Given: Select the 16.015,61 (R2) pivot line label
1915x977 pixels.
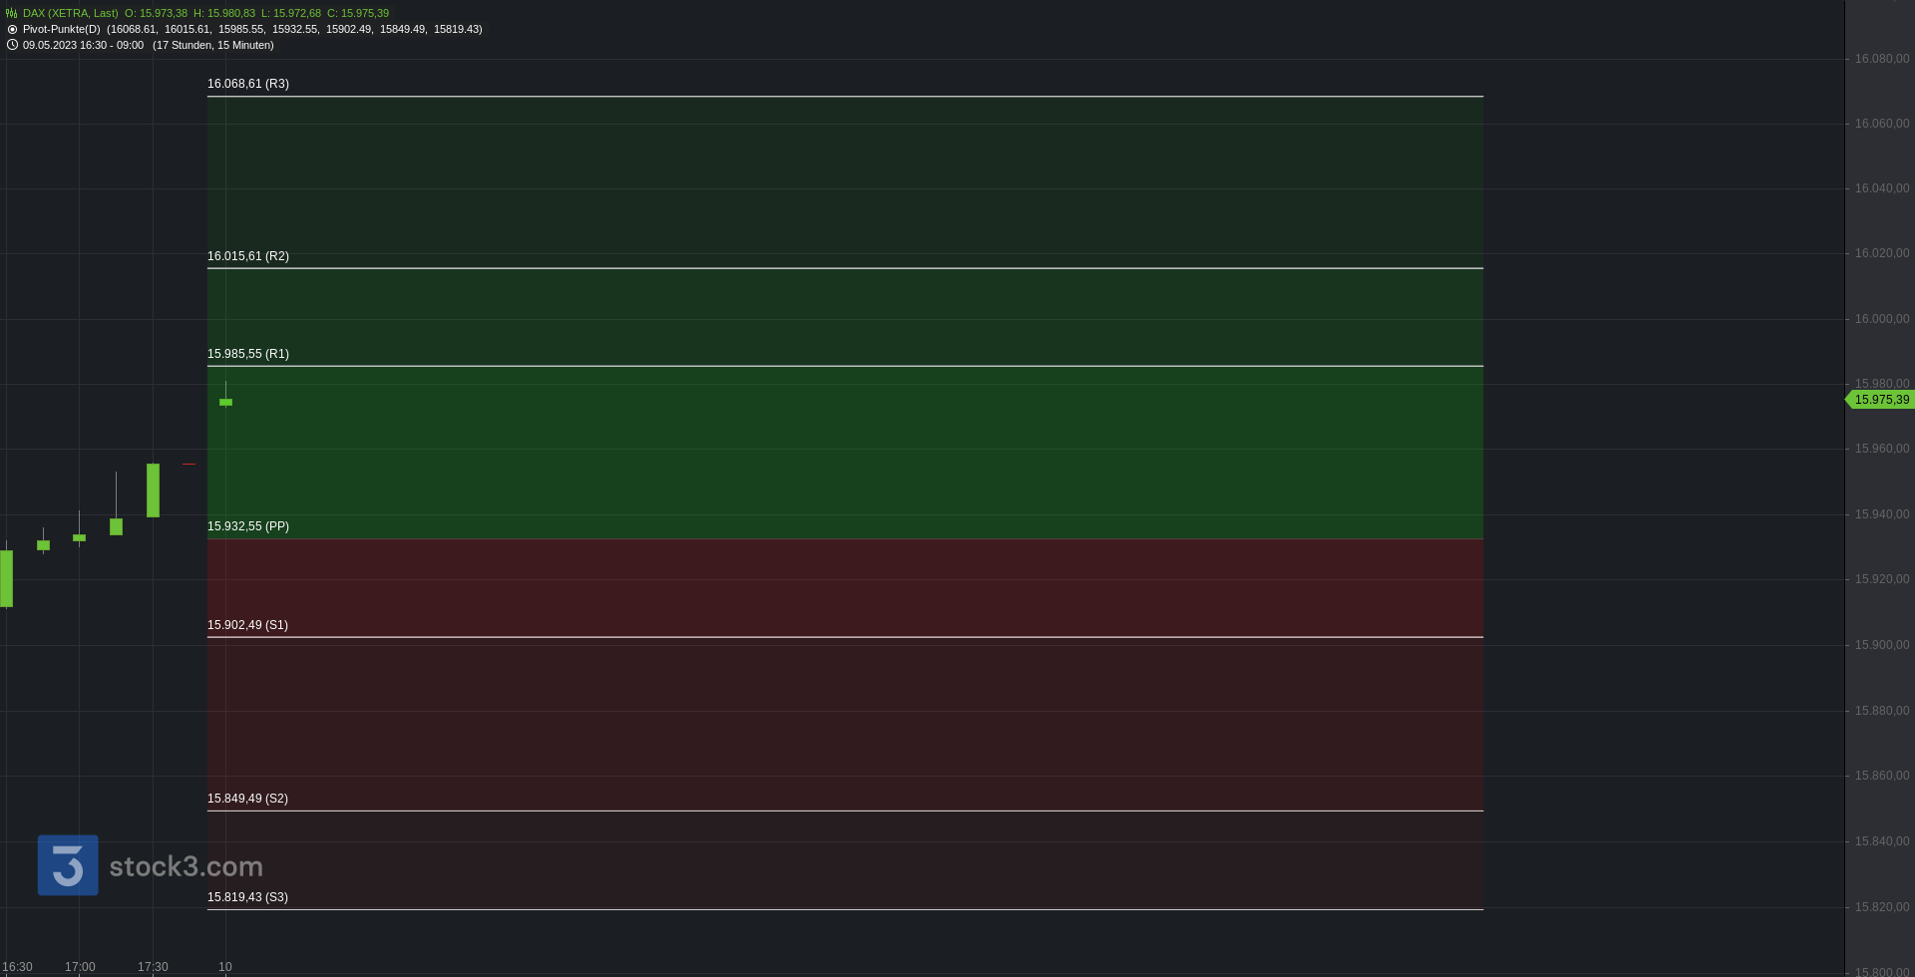Looking at the screenshot, I should [x=248, y=256].
